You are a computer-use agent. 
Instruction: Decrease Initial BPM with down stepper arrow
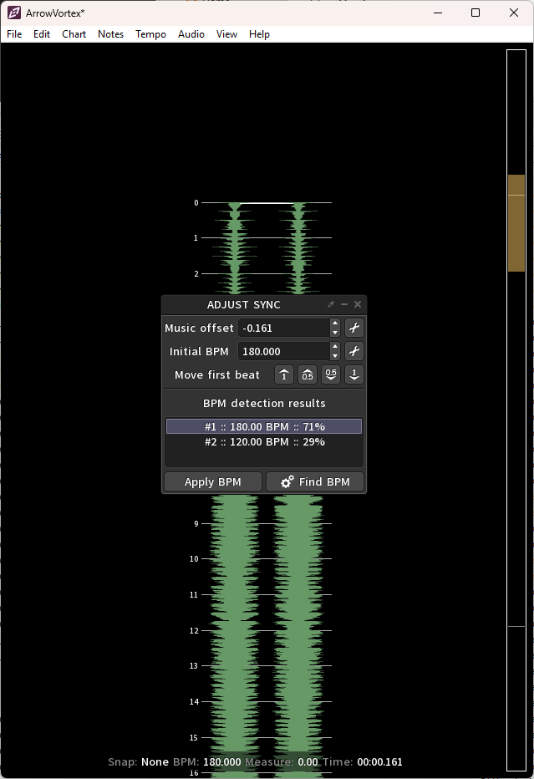tap(335, 356)
